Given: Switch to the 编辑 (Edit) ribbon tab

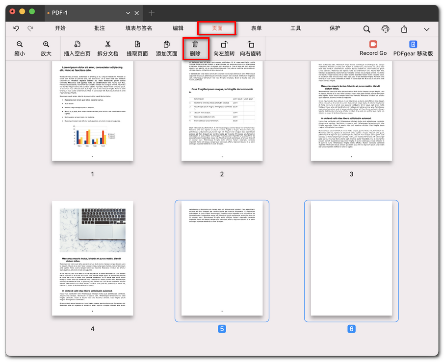Looking at the screenshot, I should [x=179, y=28].
